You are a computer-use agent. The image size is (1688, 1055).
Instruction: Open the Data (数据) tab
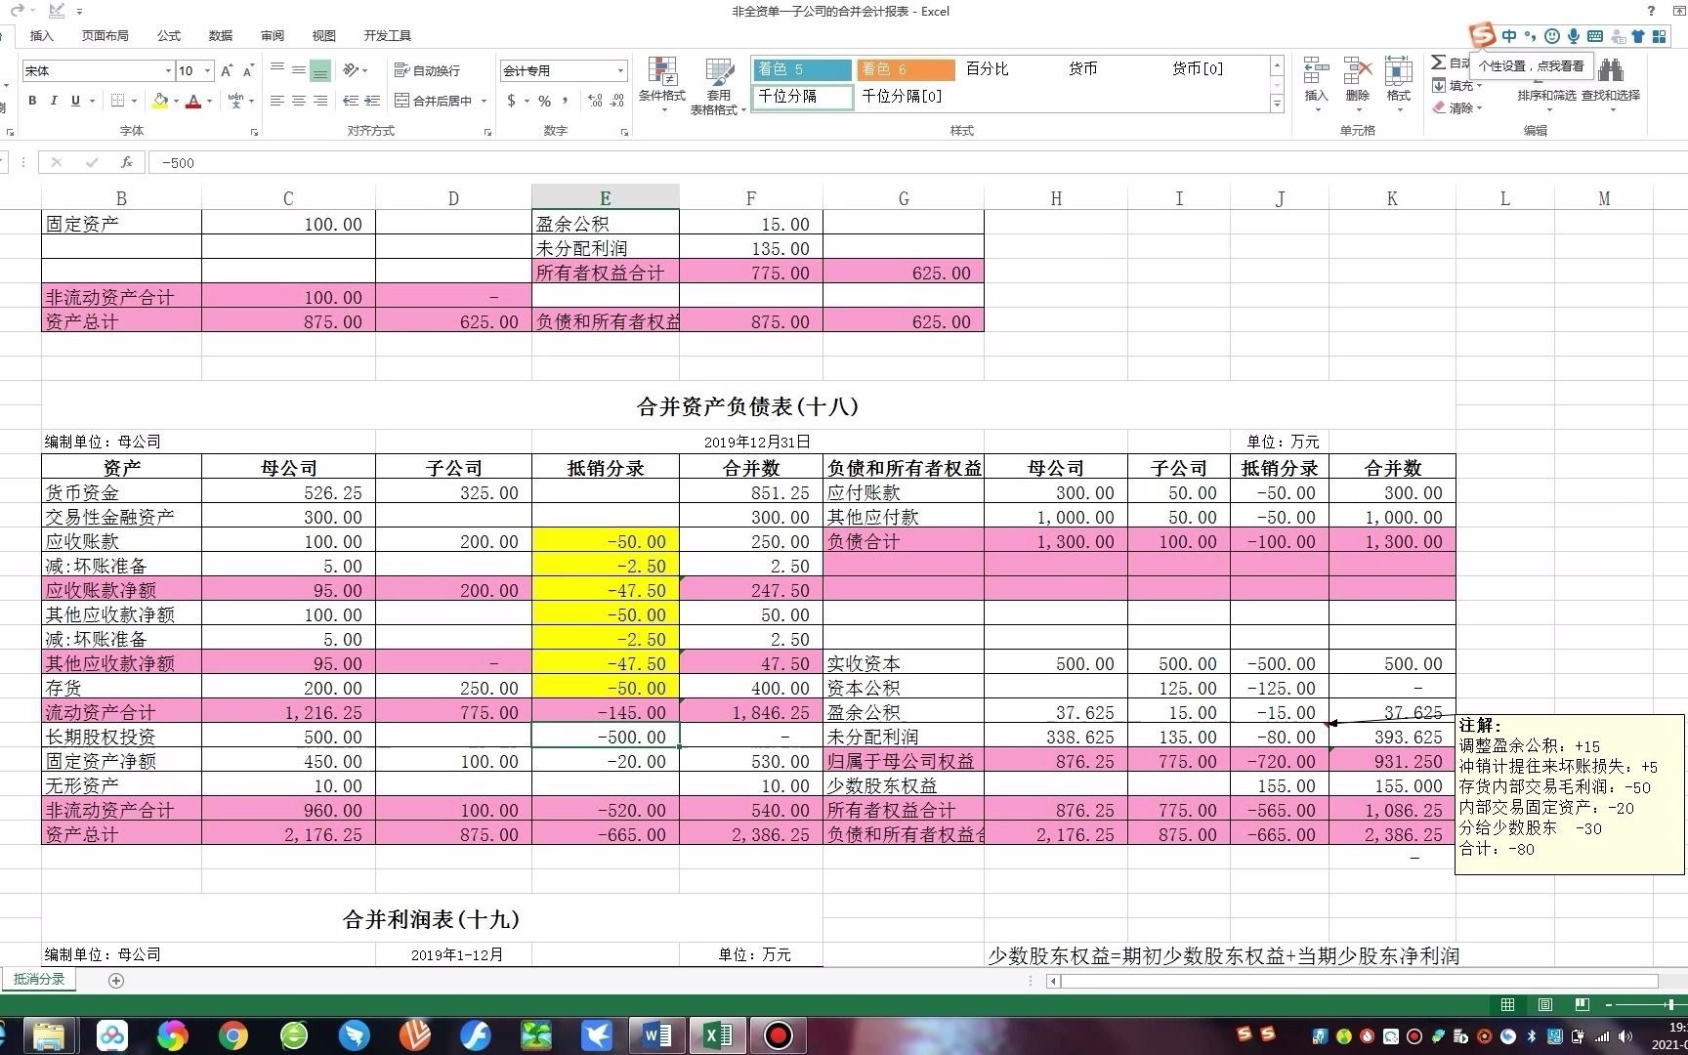221,35
